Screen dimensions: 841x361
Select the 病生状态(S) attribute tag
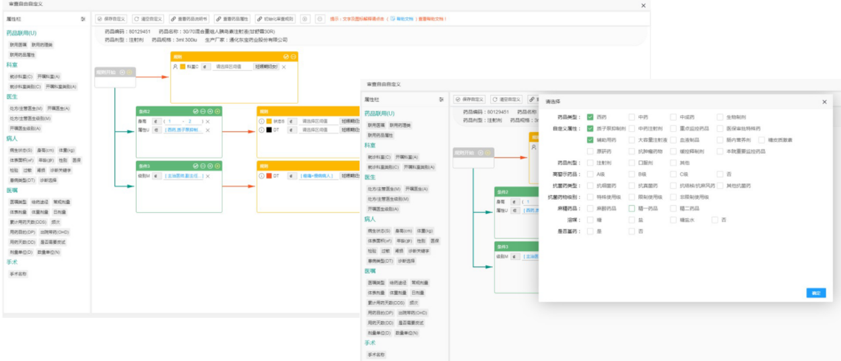coord(21,150)
